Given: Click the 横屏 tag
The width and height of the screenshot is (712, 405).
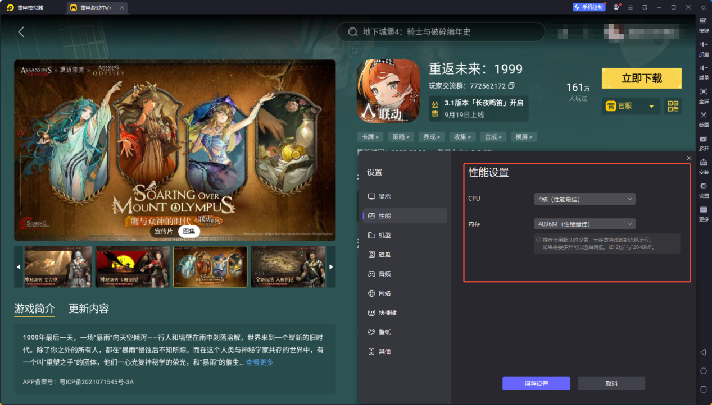Looking at the screenshot, I should click(524, 137).
